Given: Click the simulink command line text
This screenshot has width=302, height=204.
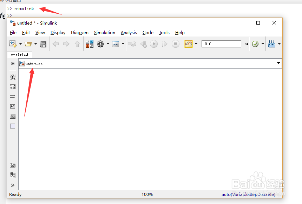Looking at the screenshot, I should (x=24, y=9).
